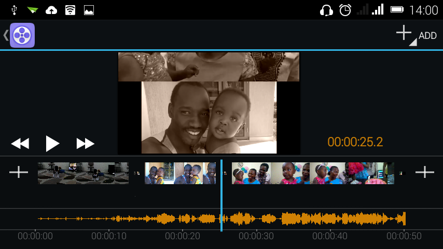Image resolution: width=443 pixels, height=249 pixels.
Task: Select the middle clip of man and baby
Action: 180,173
